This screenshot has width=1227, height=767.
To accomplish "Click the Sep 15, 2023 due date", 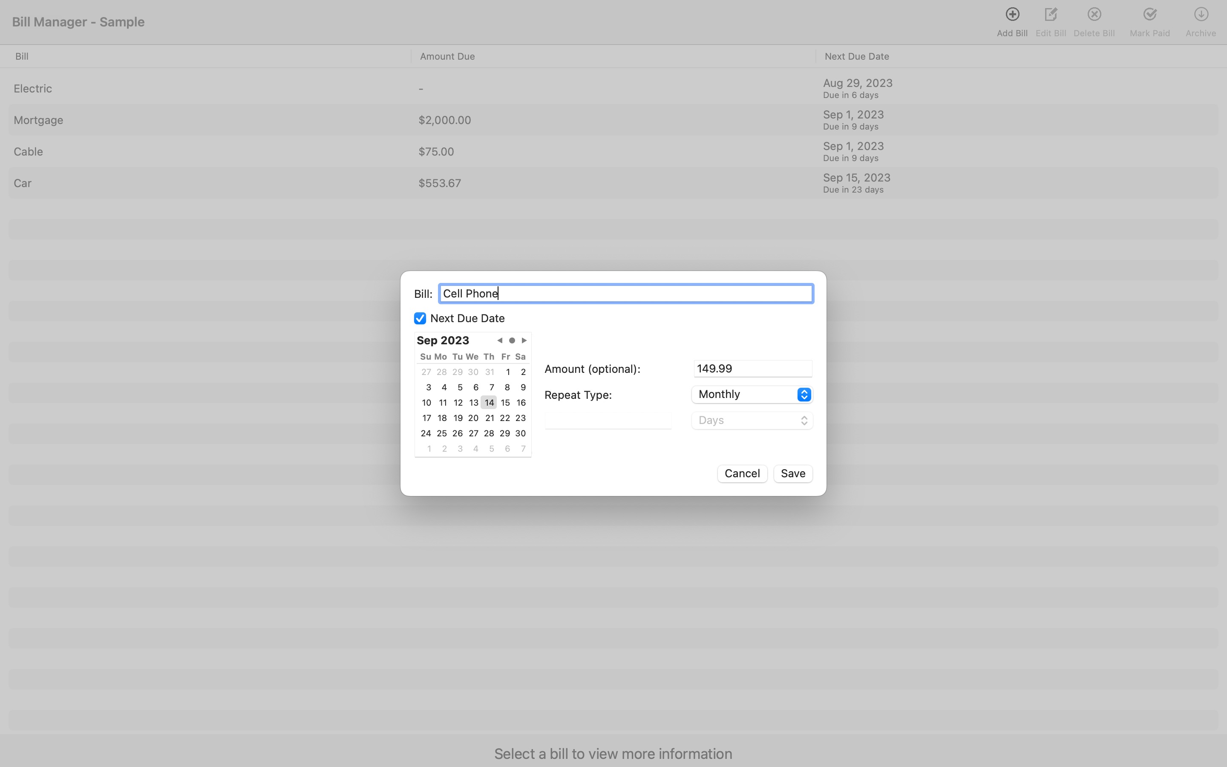I will point(857,178).
